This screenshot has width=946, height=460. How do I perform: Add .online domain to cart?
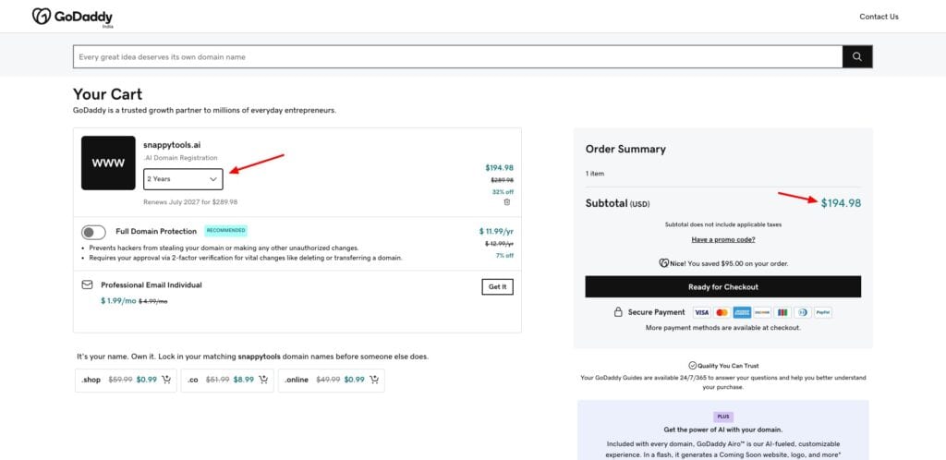374,380
